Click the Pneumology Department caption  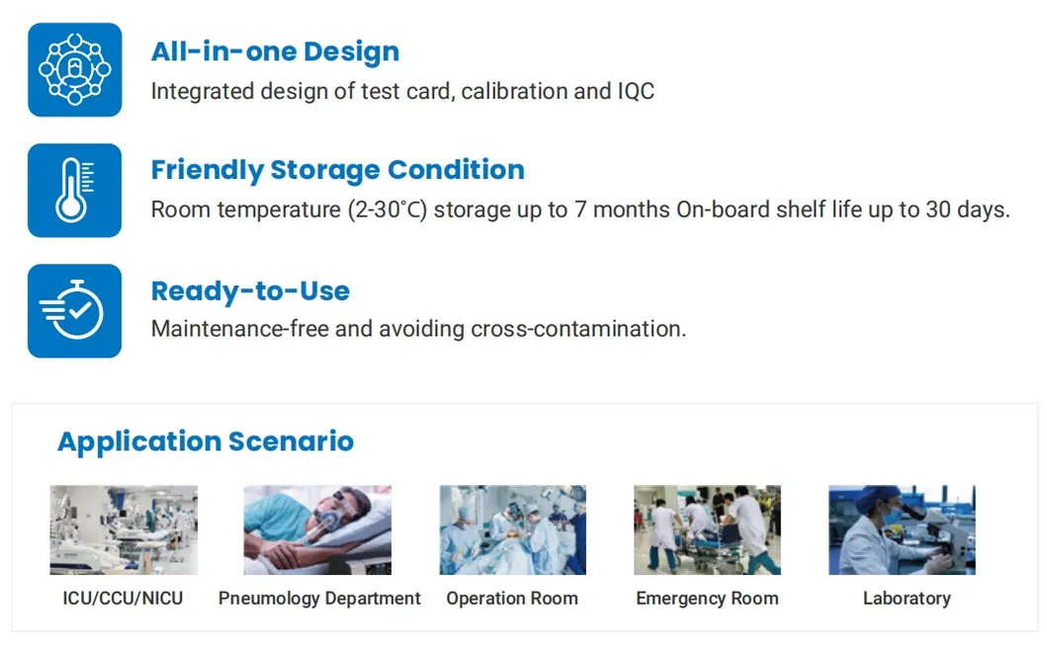pos(319,598)
